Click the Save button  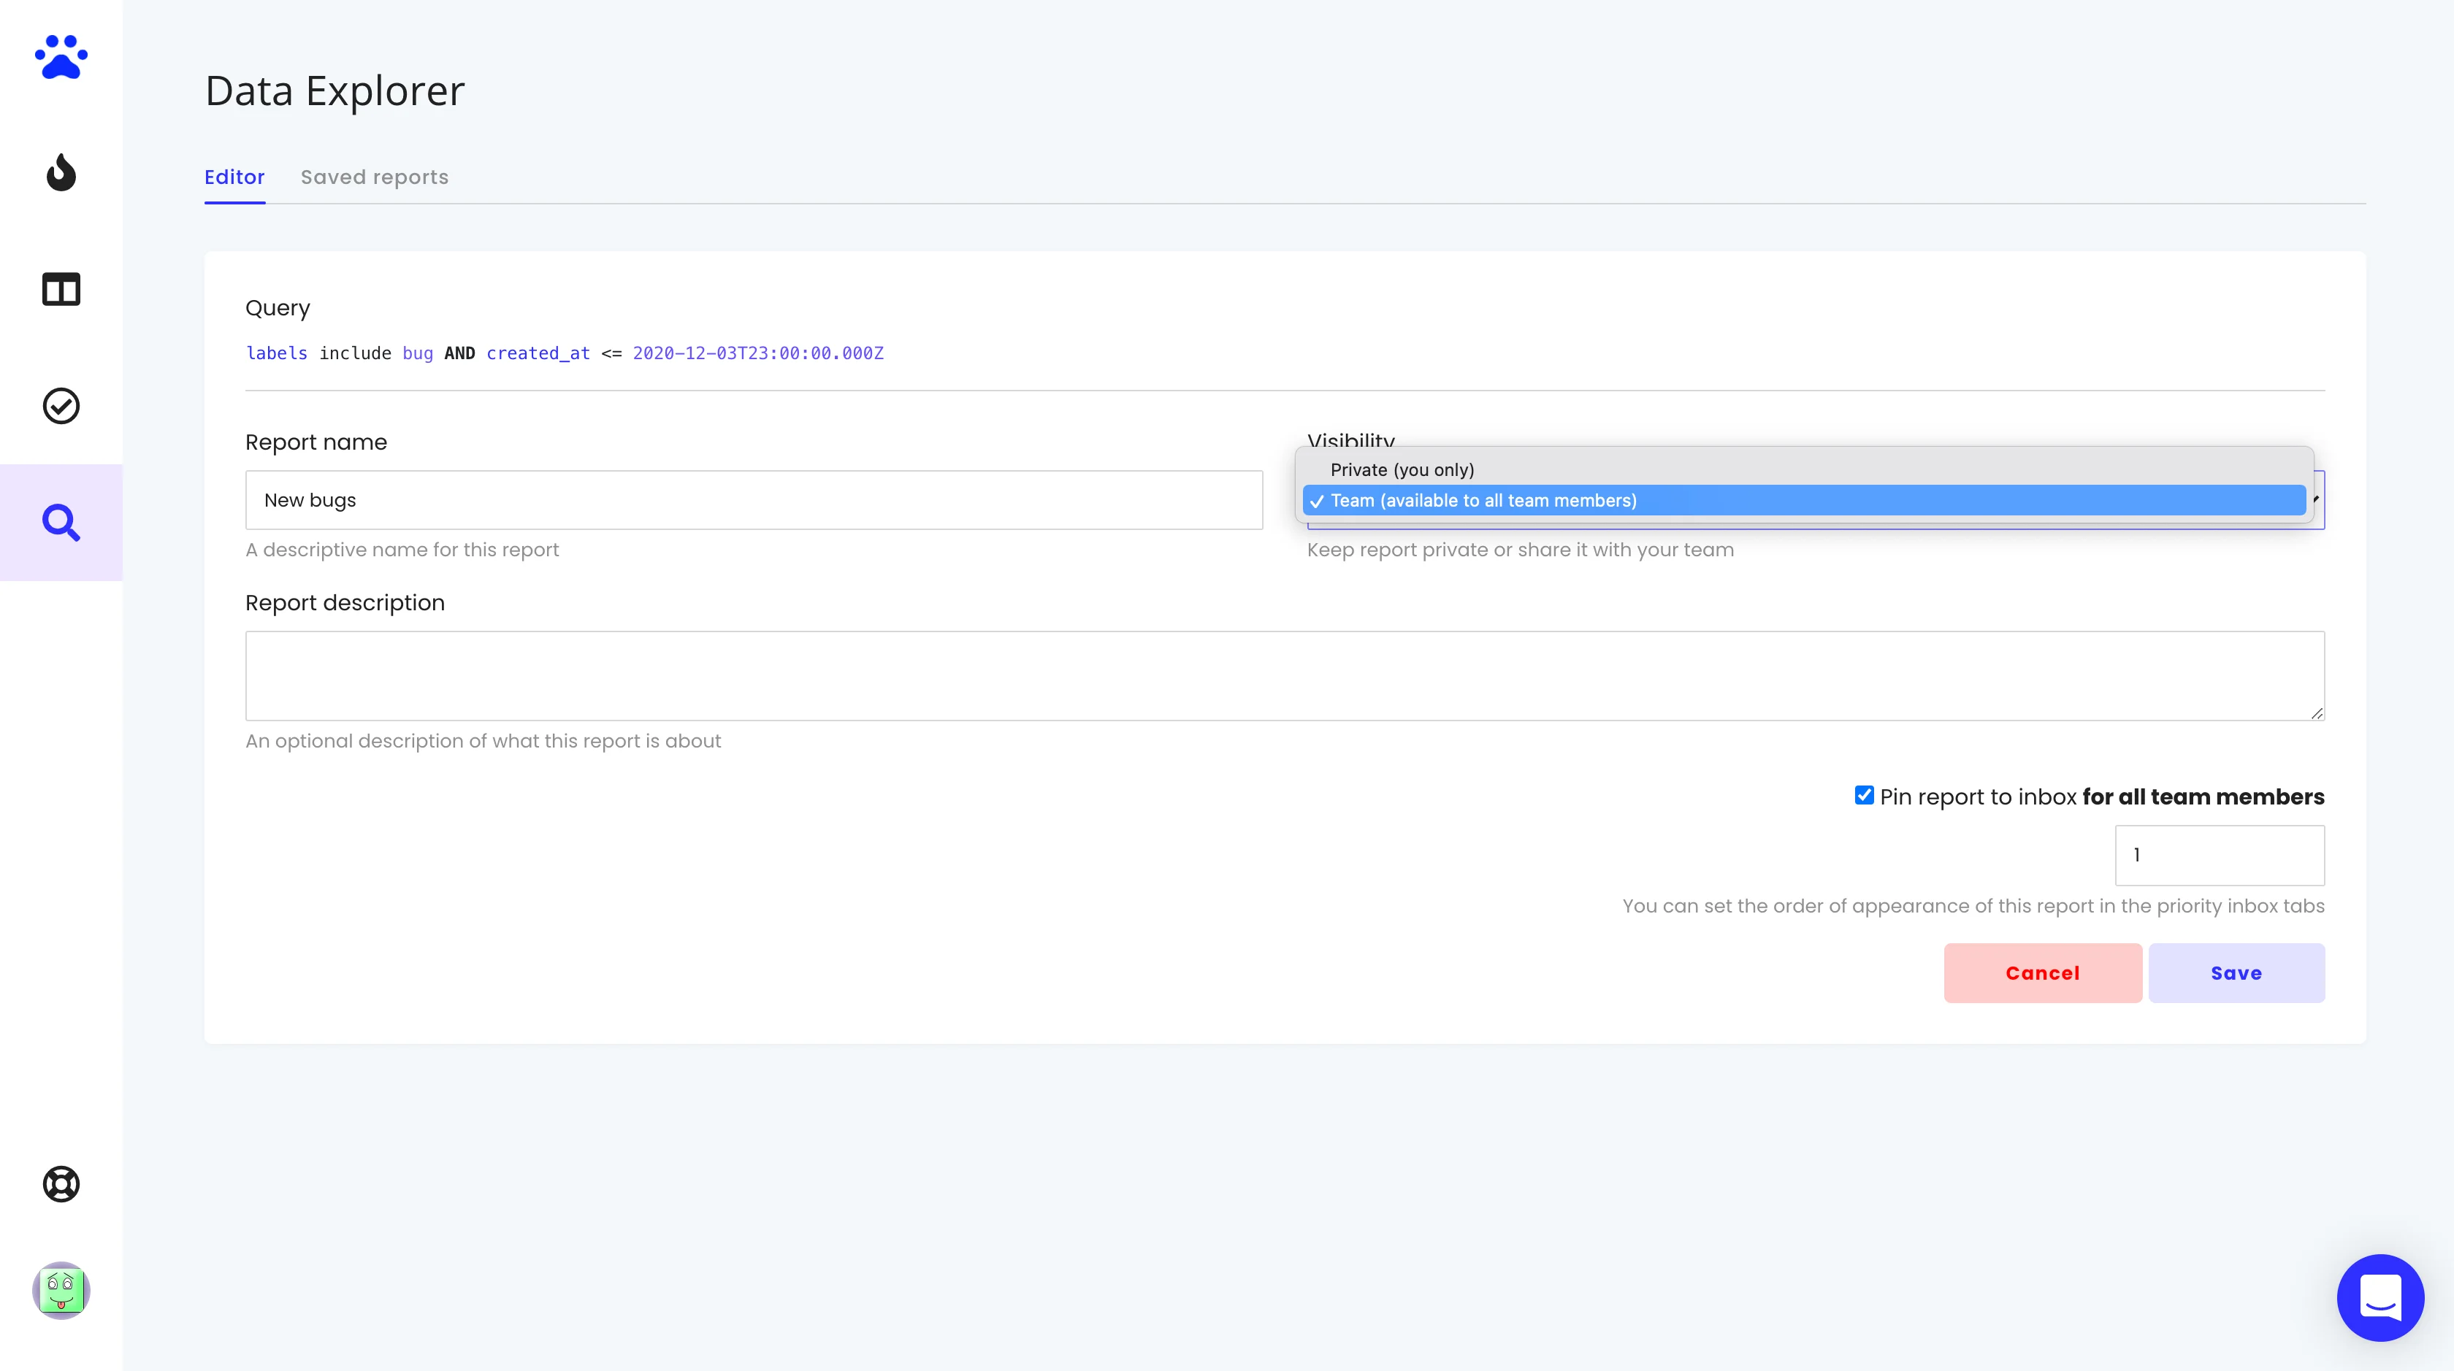2237,972
